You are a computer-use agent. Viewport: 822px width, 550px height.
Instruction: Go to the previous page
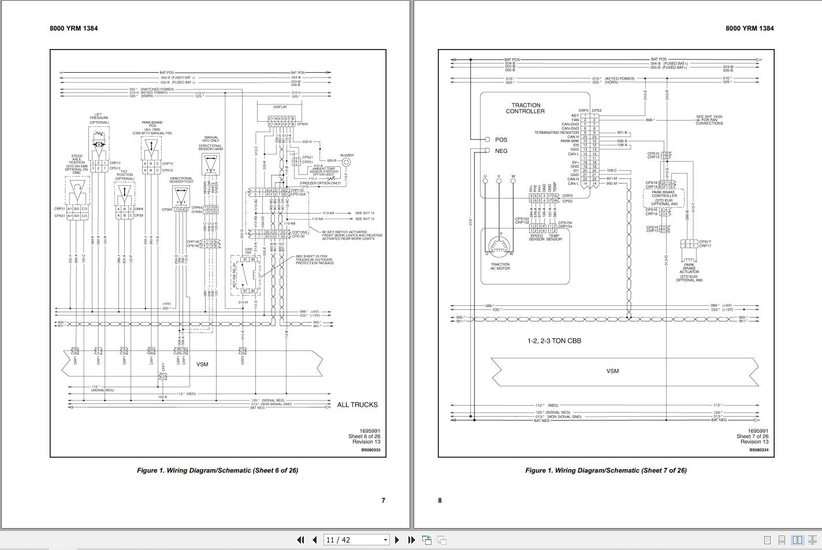click(314, 540)
